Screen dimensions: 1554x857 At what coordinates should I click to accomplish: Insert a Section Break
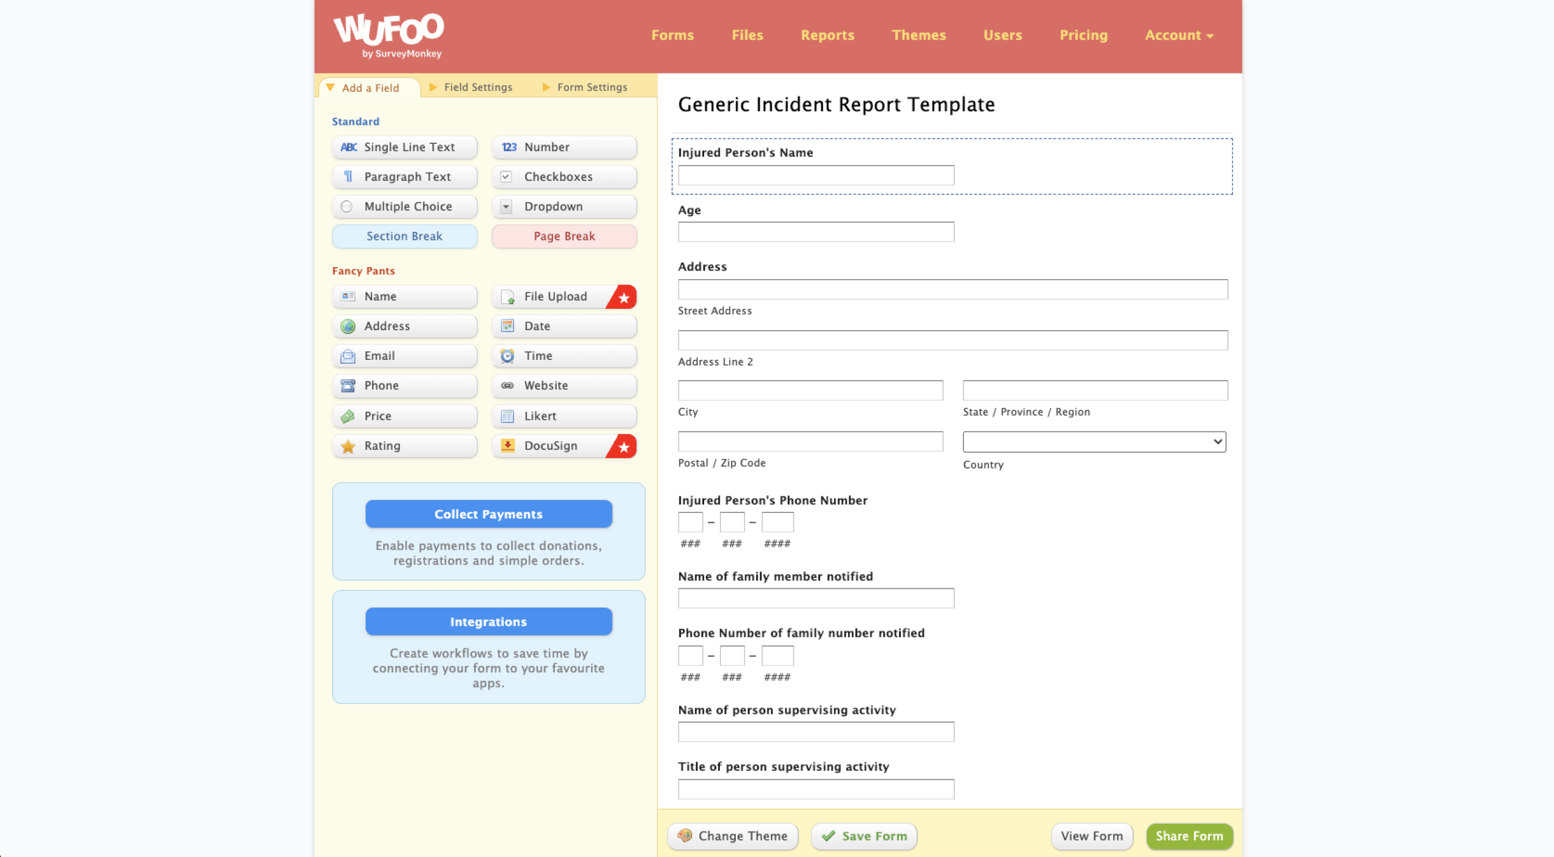point(404,236)
